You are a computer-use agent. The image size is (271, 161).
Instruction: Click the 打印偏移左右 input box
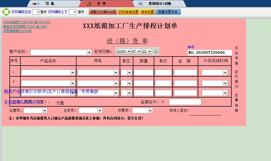coord(36,12)
